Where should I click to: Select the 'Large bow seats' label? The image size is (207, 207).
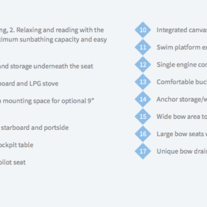coord(182,134)
